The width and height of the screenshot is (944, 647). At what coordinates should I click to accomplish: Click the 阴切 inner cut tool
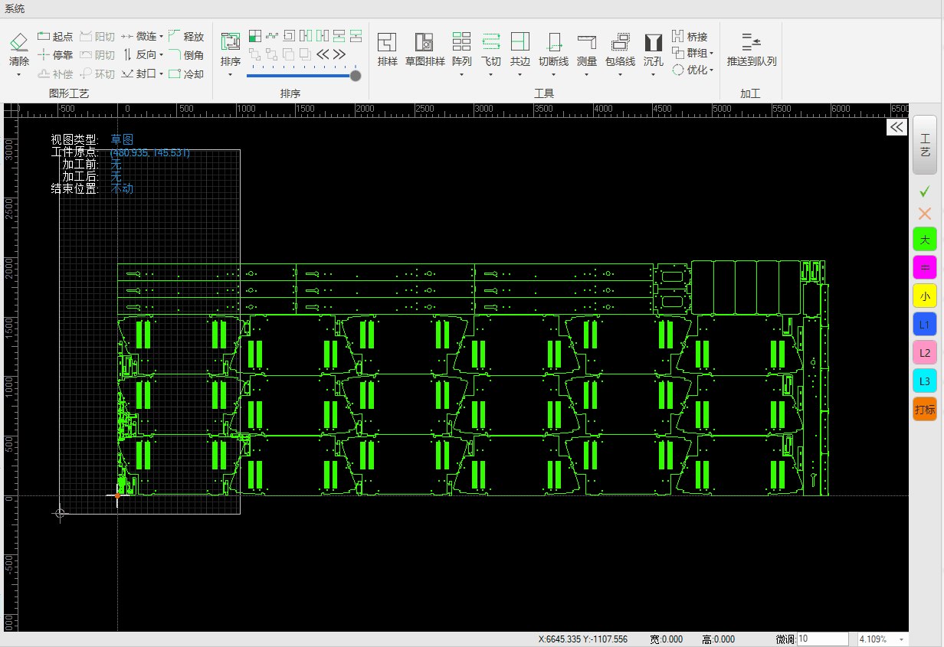point(97,55)
